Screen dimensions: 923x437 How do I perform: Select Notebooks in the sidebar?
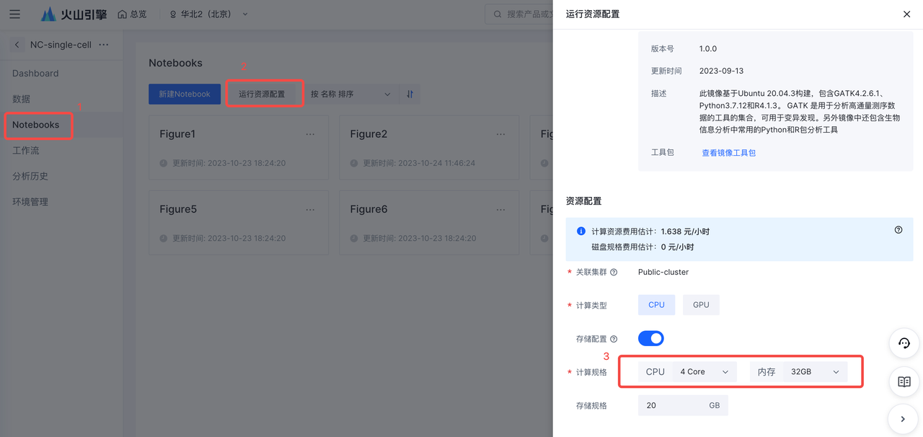36,125
